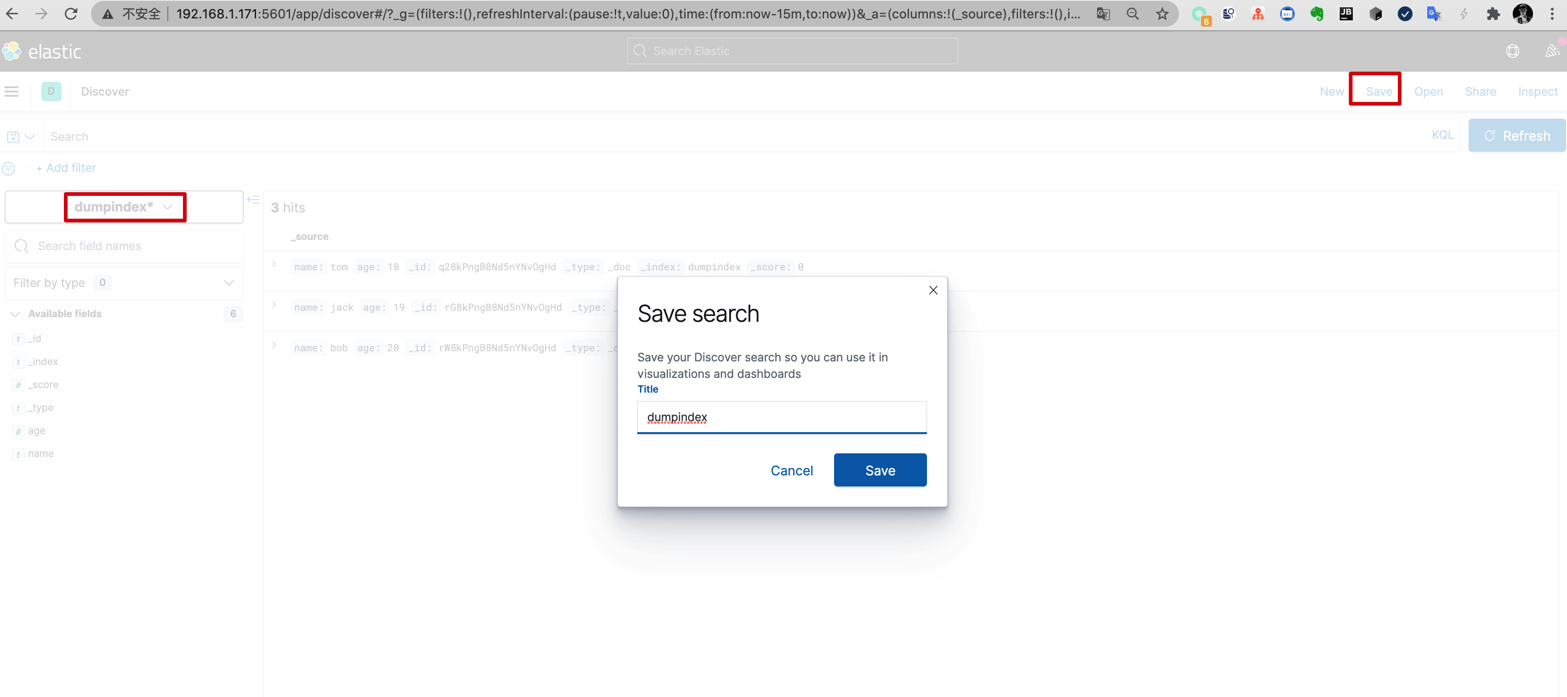The height and width of the screenshot is (697, 1567).
Task: Click the Inspect menu item
Action: click(1538, 92)
